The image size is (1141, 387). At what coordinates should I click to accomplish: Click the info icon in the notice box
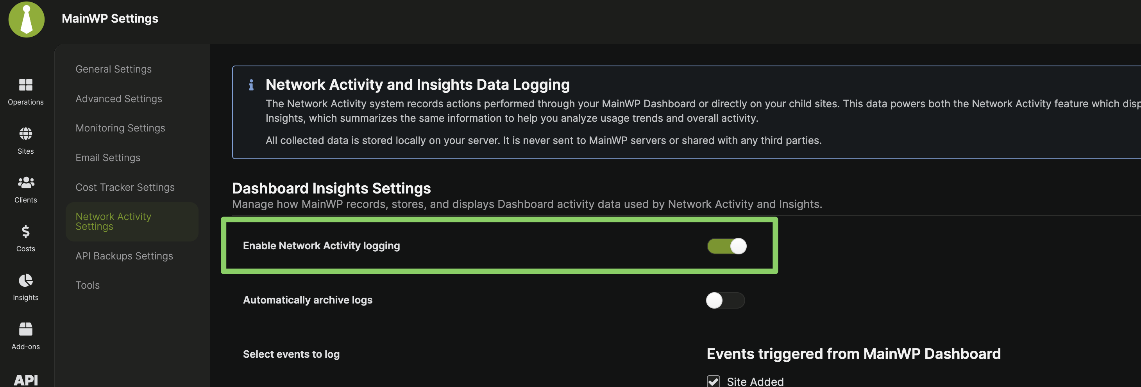251,85
